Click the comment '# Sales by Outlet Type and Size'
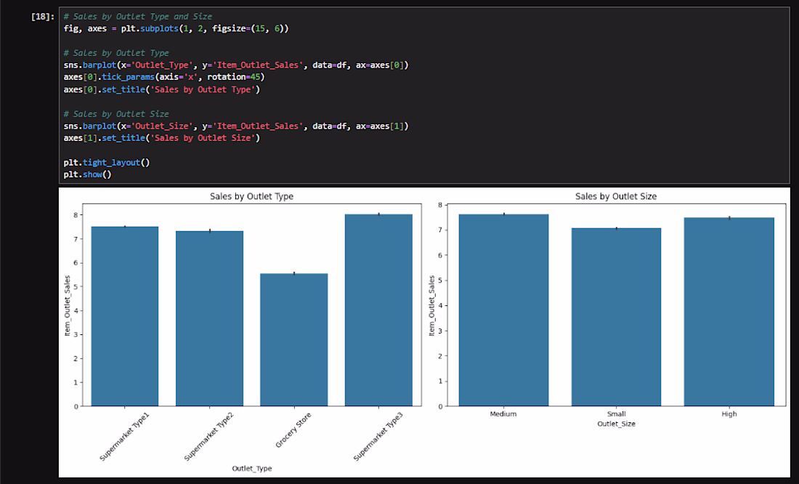799x484 pixels. (x=137, y=16)
